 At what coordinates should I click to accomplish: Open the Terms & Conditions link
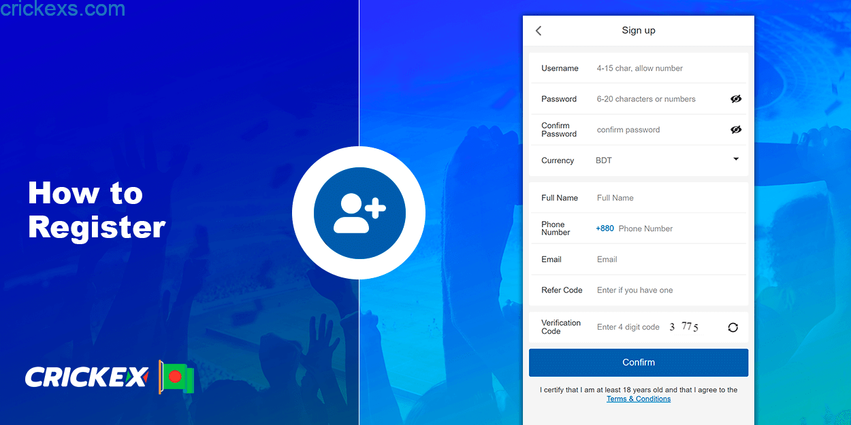click(639, 398)
